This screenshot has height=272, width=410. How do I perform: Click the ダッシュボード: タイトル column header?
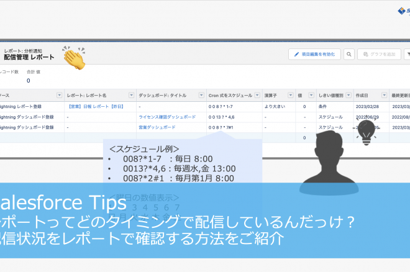coord(162,96)
